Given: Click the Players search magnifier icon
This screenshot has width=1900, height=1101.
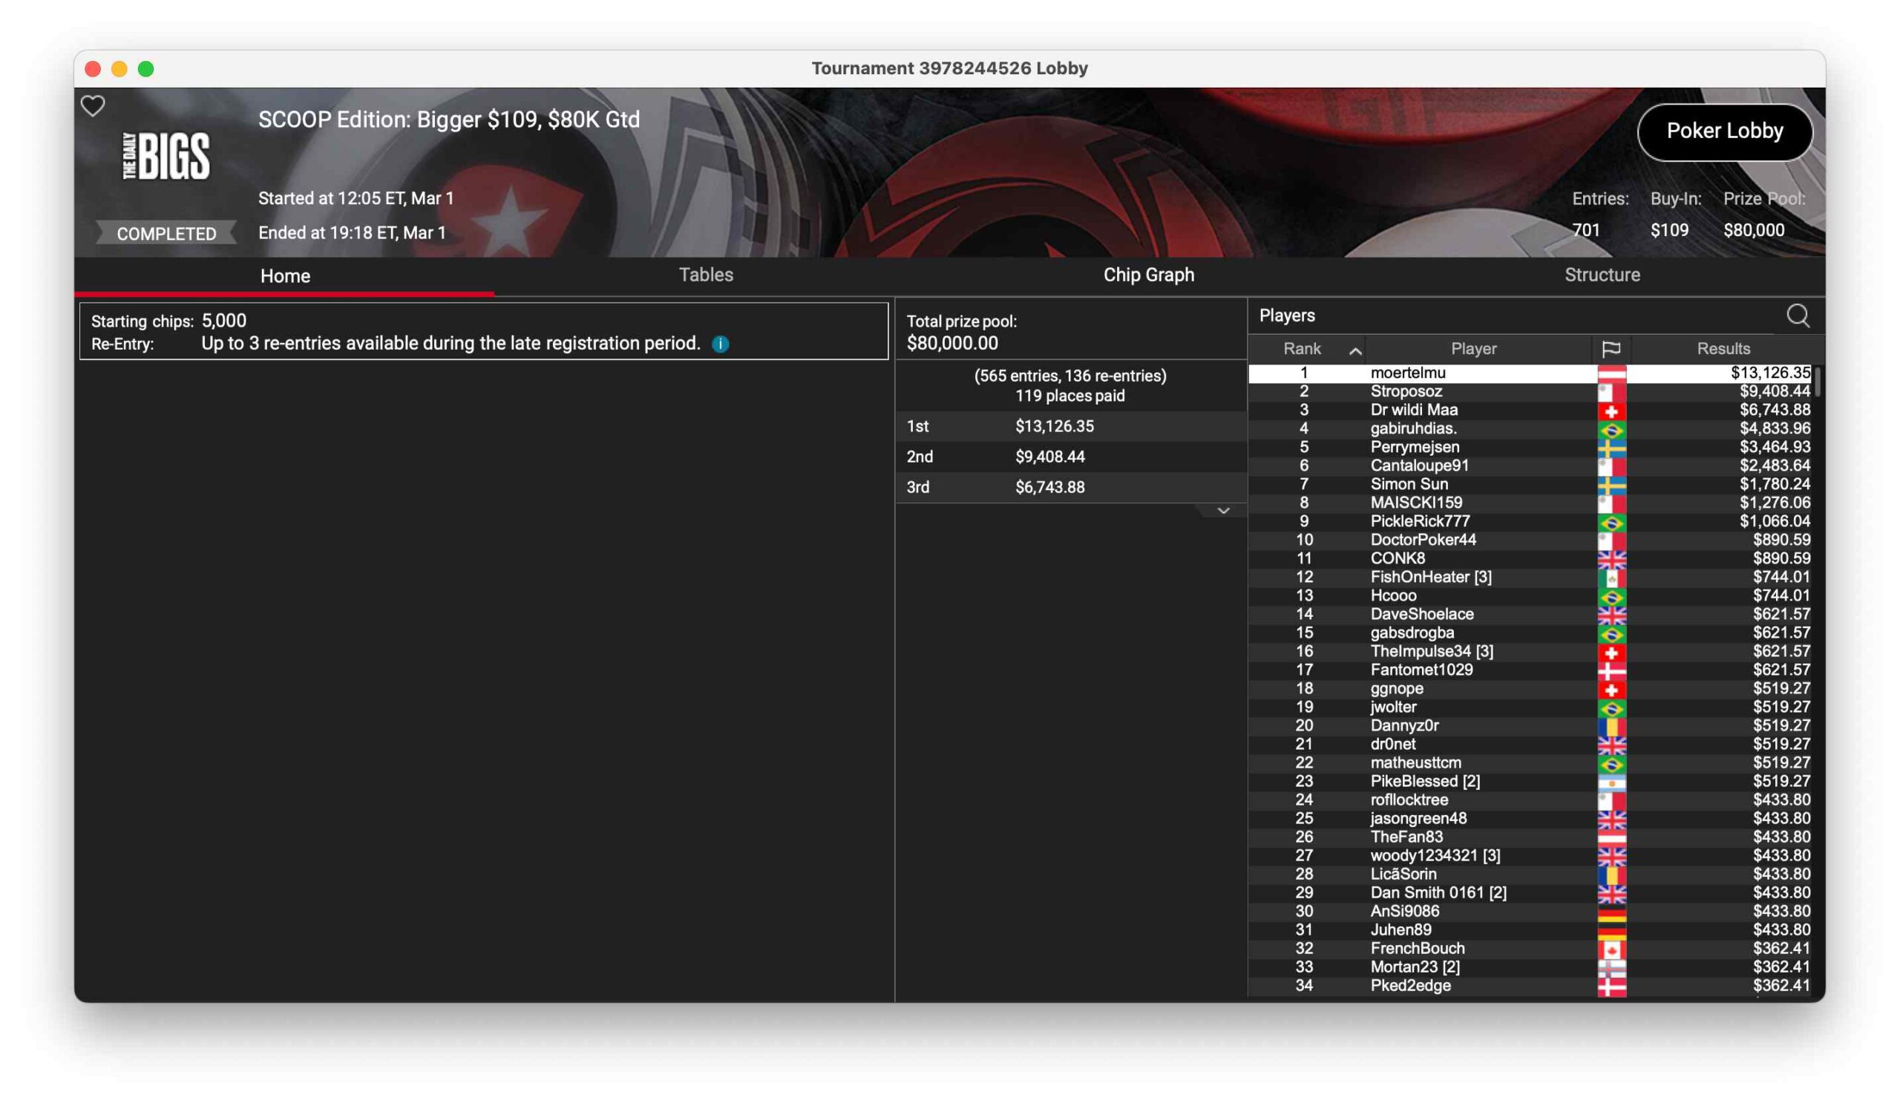Looking at the screenshot, I should point(1798,316).
